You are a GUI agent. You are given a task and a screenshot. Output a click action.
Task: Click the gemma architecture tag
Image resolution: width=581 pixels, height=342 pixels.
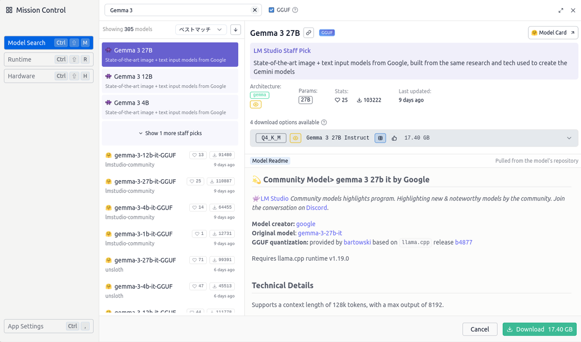260,95
